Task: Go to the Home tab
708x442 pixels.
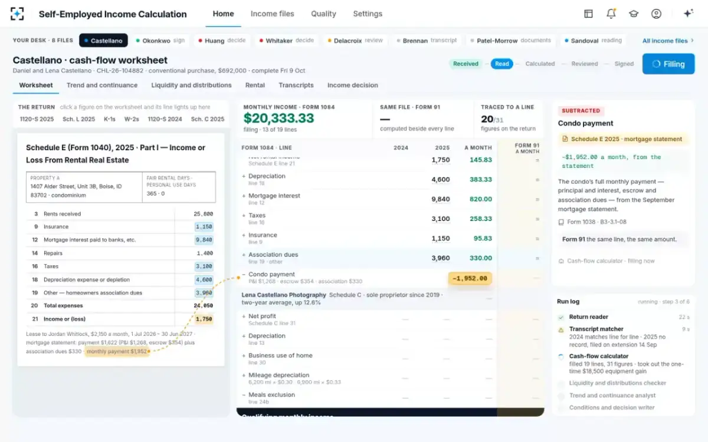Action: (223, 14)
